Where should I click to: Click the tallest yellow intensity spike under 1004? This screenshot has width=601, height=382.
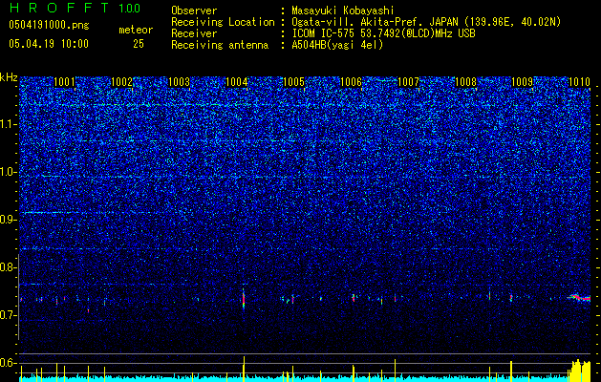pos(244,369)
